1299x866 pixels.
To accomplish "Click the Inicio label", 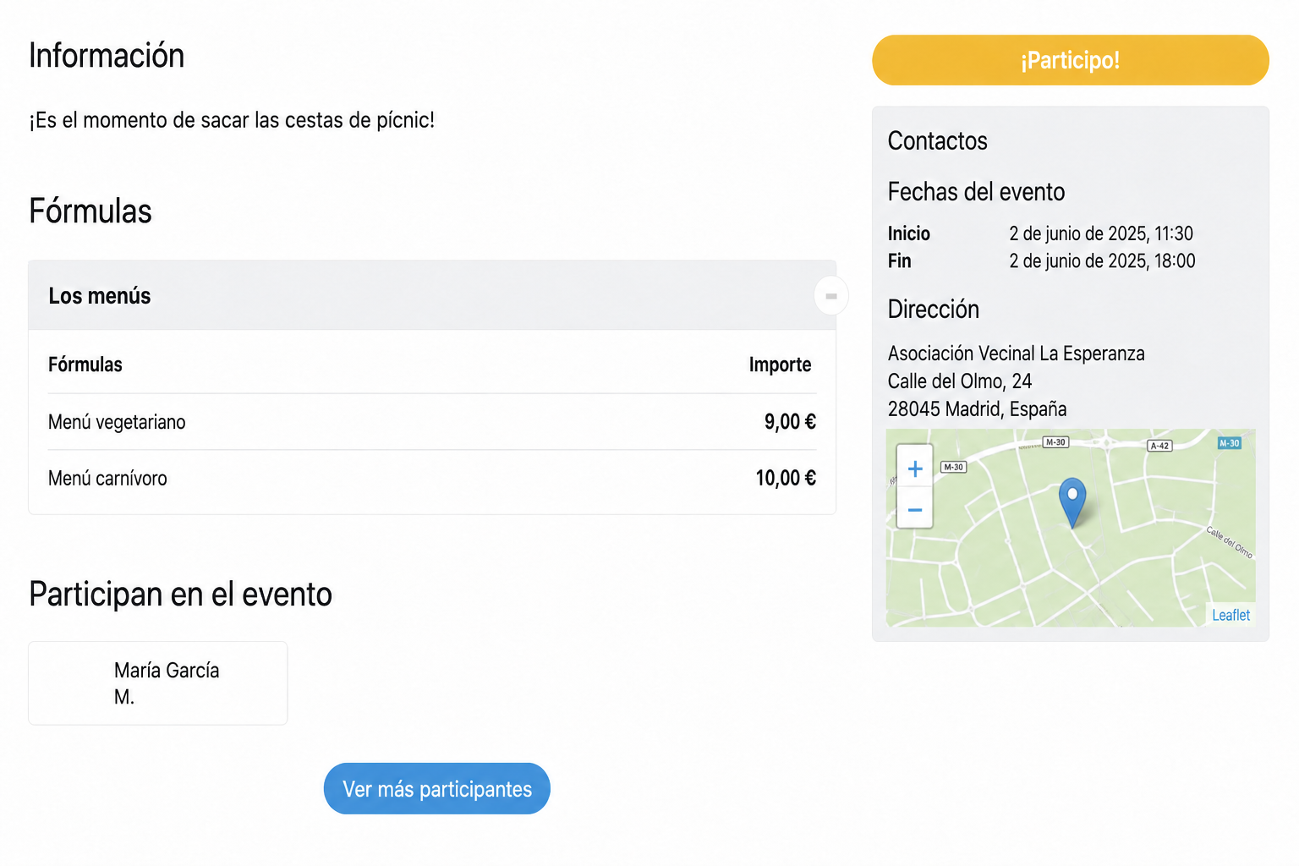I will 908,233.
